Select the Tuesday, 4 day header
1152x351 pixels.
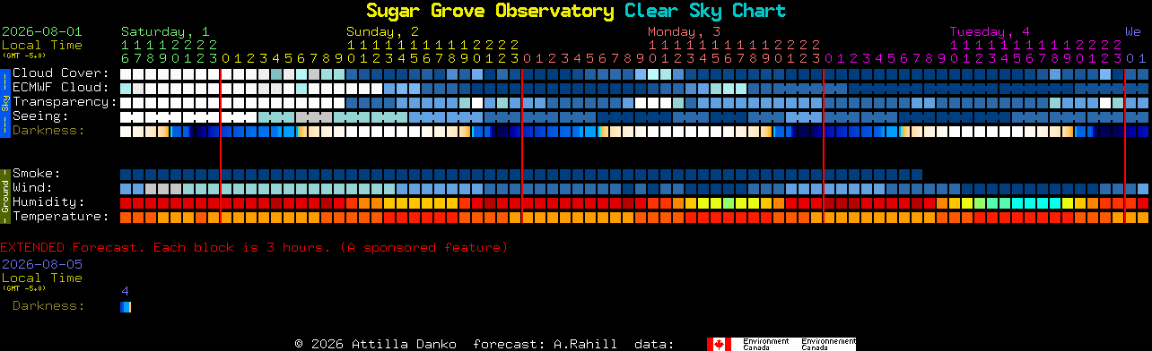[x=990, y=31]
